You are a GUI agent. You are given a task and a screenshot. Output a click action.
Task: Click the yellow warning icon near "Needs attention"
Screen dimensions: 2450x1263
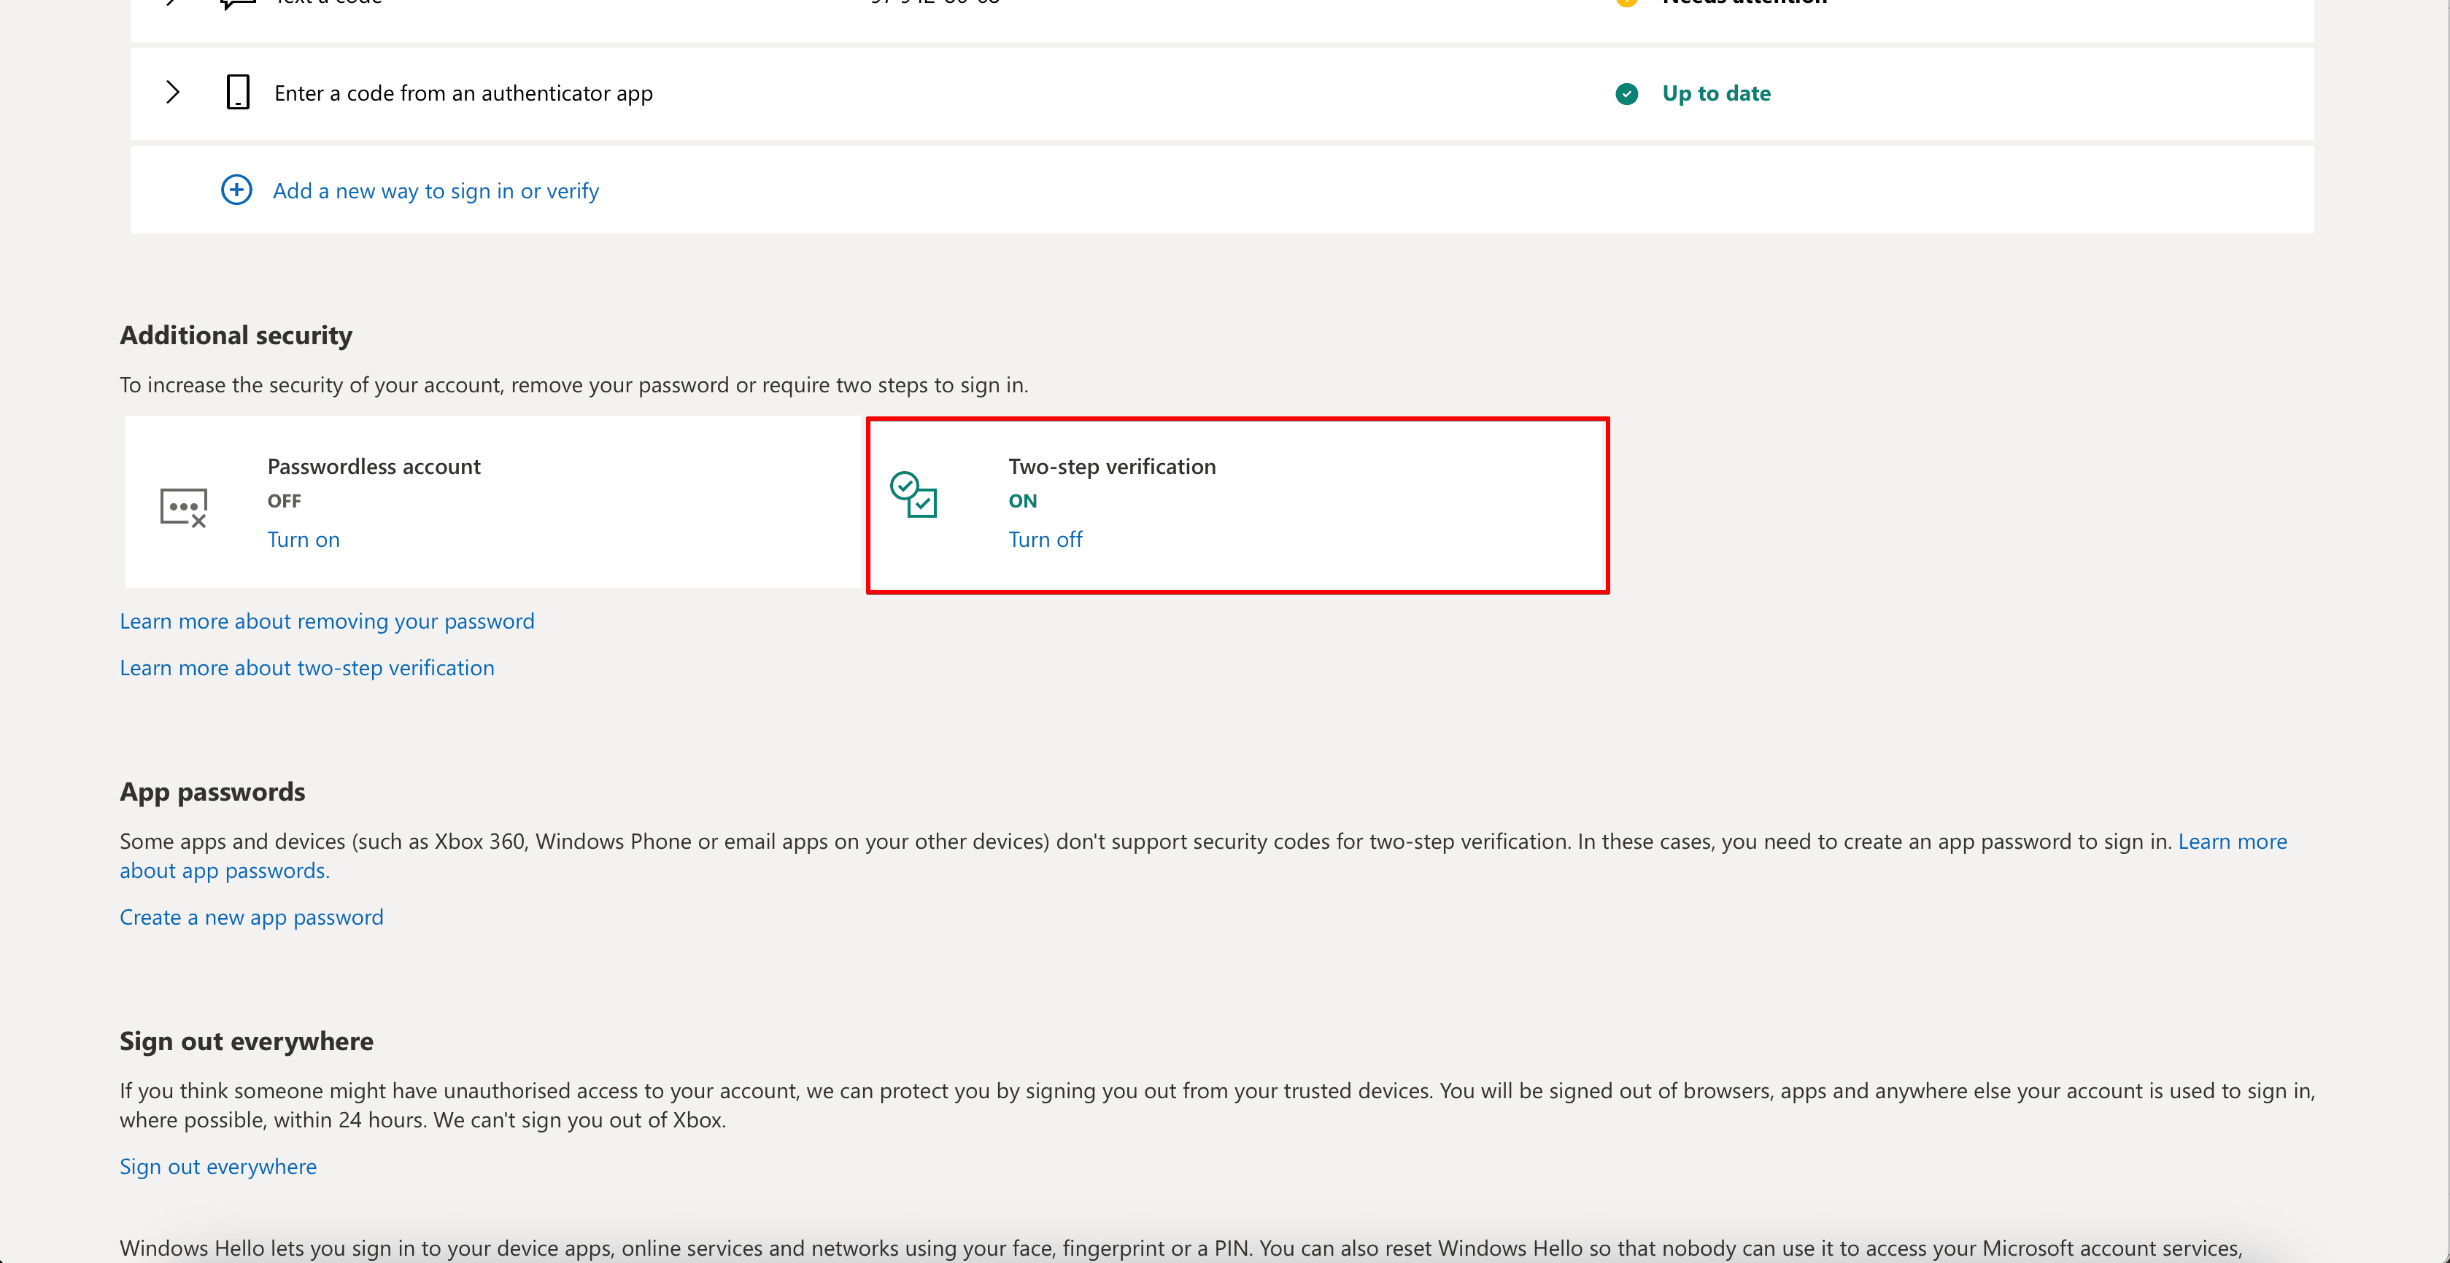(1626, 3)
